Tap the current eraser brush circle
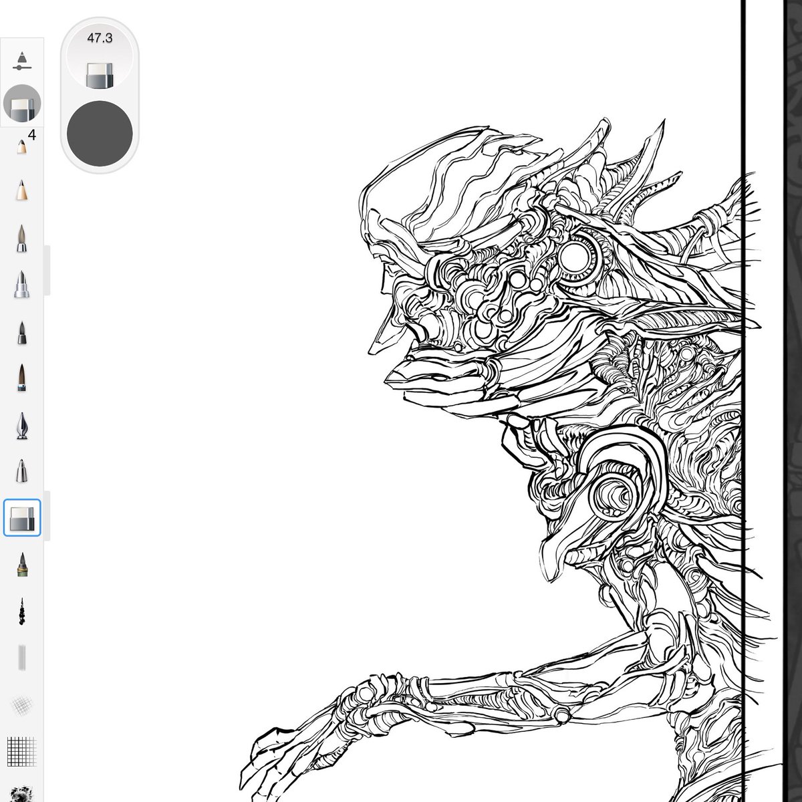This screenshot has width=802, height=802. 22,104
